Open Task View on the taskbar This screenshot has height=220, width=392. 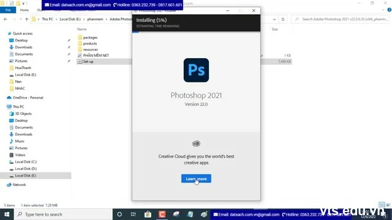click(134, 215)
